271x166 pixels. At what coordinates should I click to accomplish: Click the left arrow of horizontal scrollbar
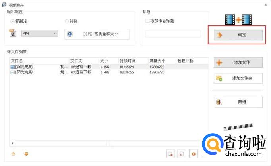click(12, 143)
